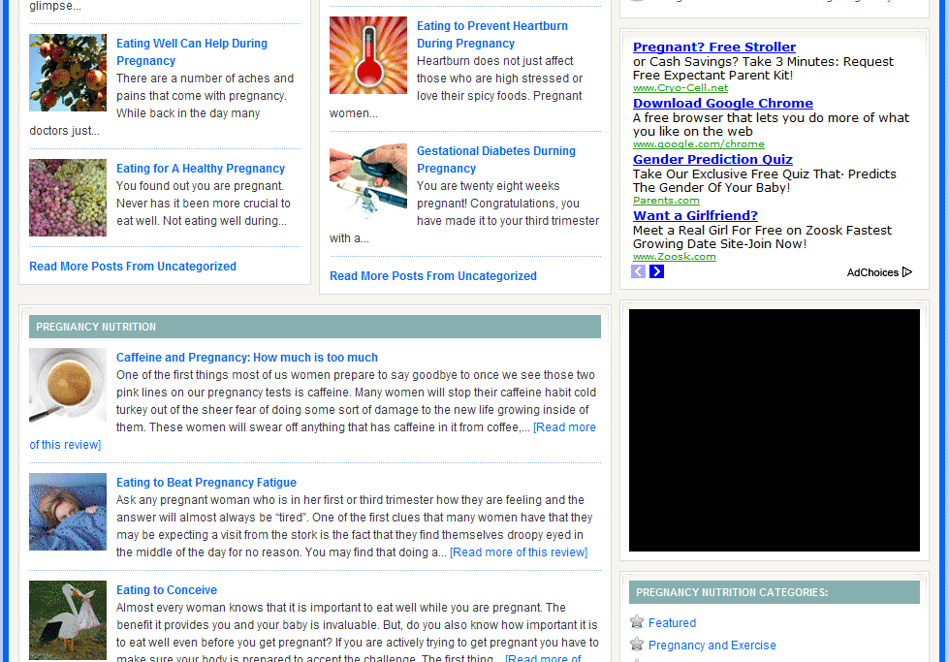Open the apple tree thumbnail image

tap(68, 73)
